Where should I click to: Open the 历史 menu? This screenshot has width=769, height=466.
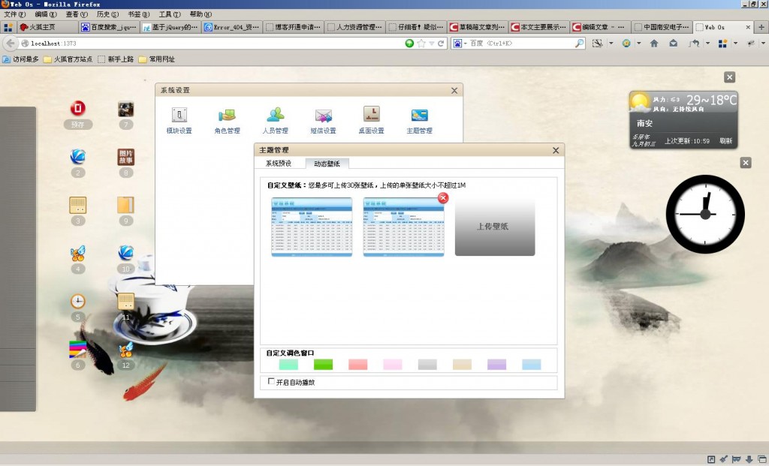click(x=107, y=14)
